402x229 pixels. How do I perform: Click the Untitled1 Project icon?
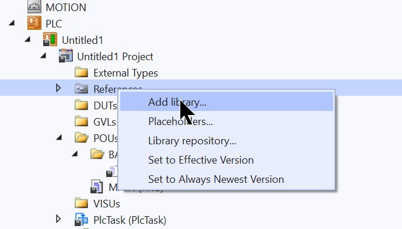[x=66, y=55]
